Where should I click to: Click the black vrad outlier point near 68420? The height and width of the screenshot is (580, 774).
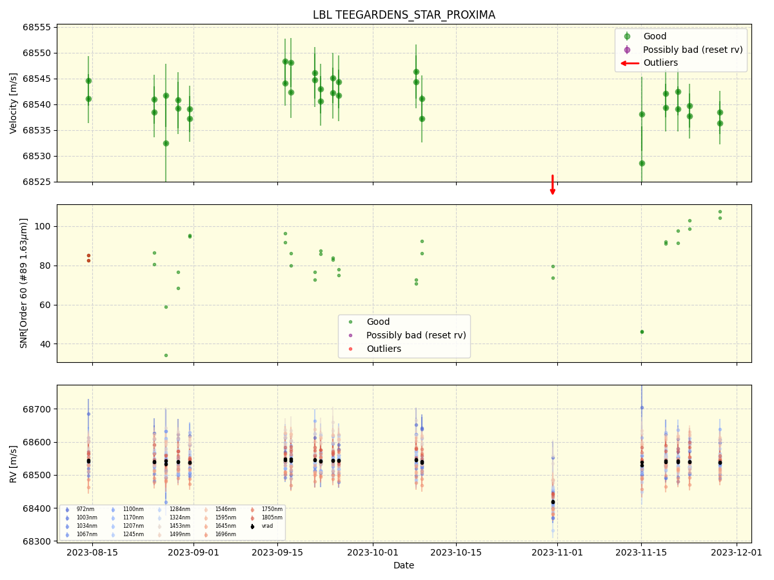tap(553, 502)
